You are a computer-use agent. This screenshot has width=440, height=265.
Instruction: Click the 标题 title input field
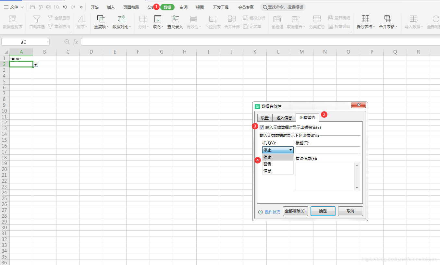click(x=328, y=150)
